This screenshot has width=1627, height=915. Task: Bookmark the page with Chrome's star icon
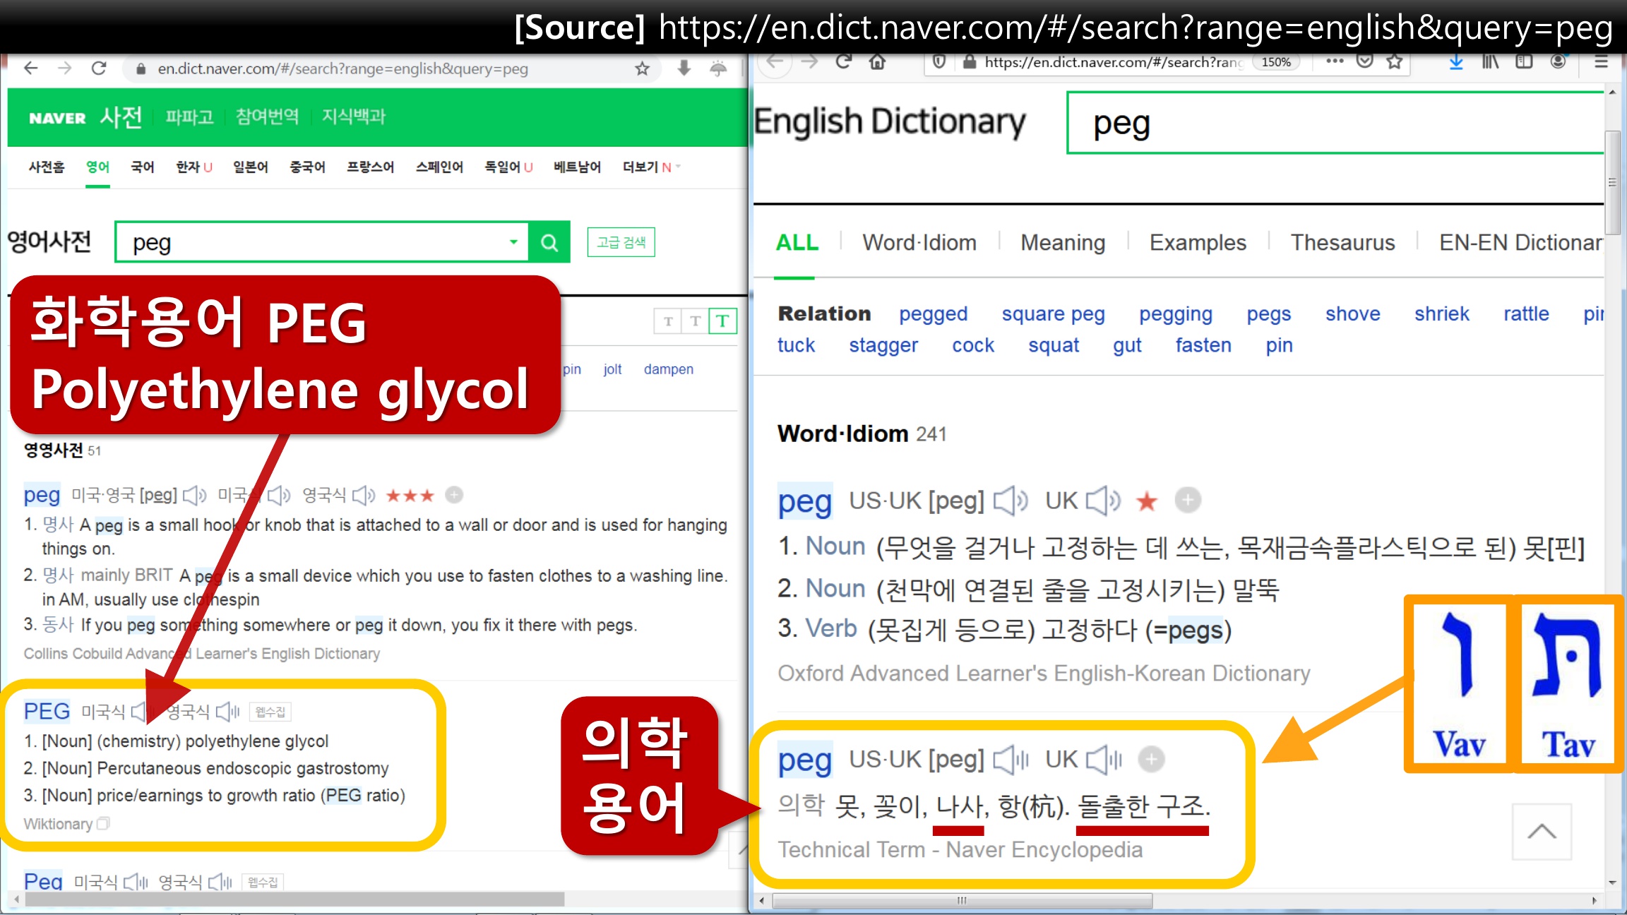(642, 68)
